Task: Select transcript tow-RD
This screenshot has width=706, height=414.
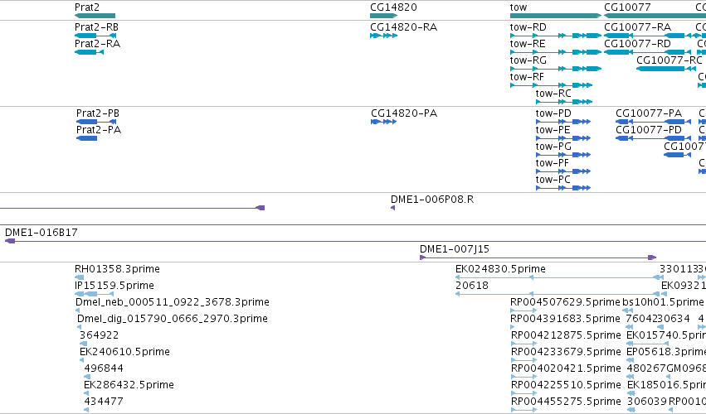Action: click(x=528, y=27)
